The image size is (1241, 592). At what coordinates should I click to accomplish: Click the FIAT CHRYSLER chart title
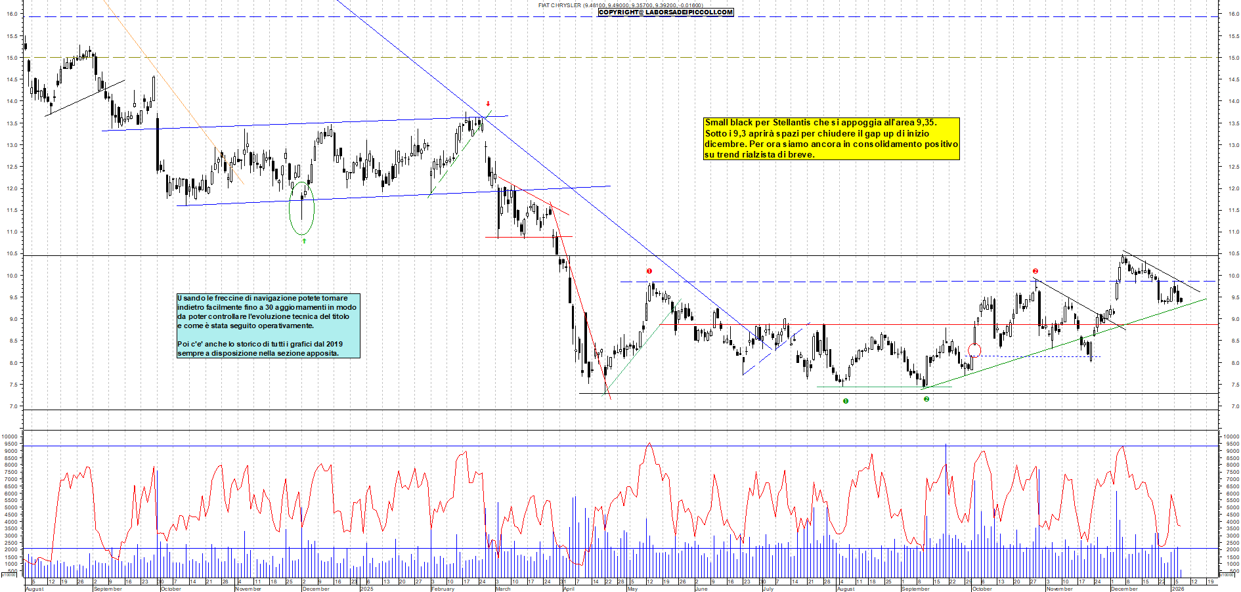(x=559, y=5)
